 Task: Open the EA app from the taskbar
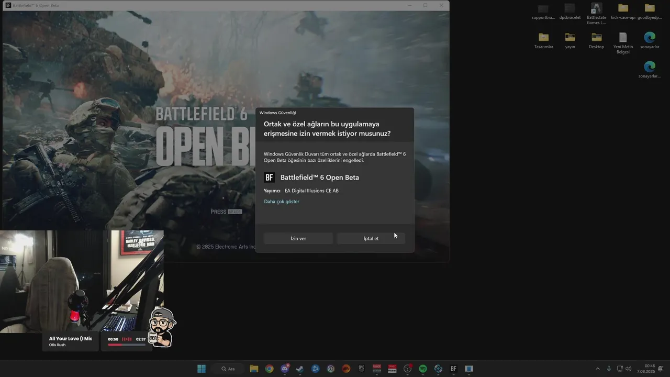tap(346, 369)
